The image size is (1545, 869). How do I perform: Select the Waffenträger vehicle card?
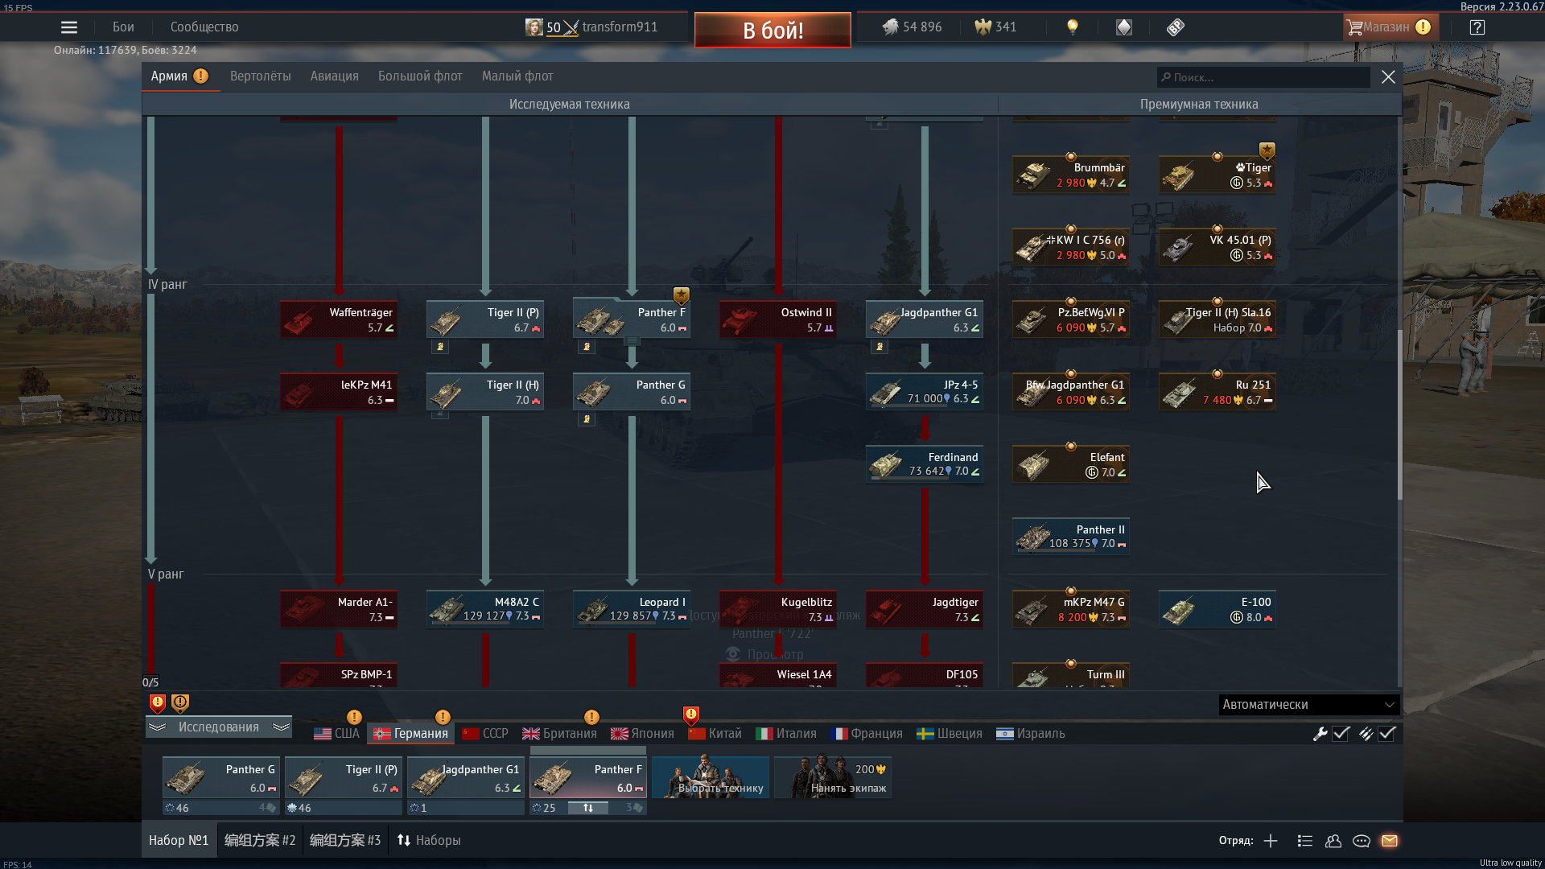coord(339,320)
